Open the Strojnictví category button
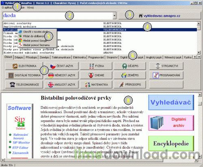This screenshot has width=203, height=167. 166,66
